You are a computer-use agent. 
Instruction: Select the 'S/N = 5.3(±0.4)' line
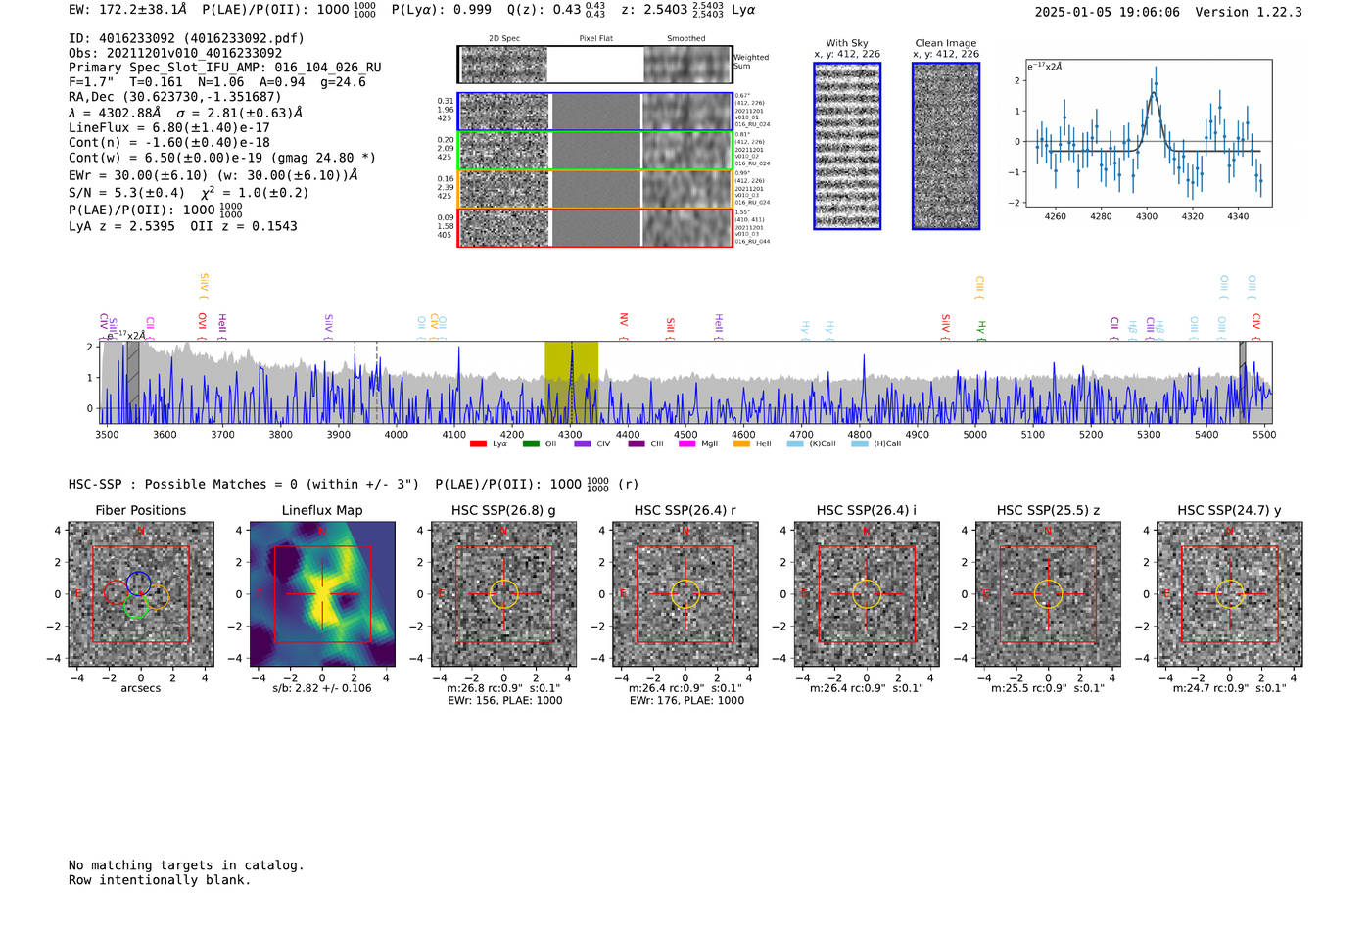pyautogui.click(x=188, y=192)
